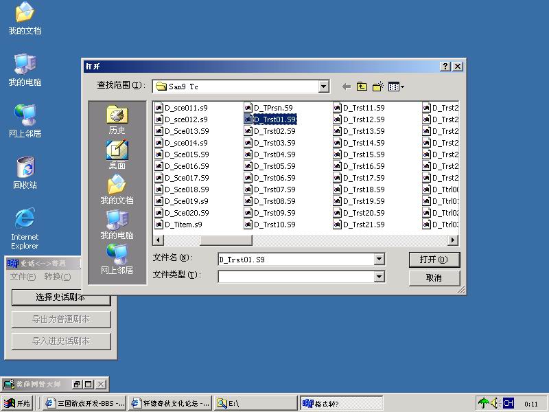Select 历史 in the places bar
This screenshot has width=549, height=412.
117,120
